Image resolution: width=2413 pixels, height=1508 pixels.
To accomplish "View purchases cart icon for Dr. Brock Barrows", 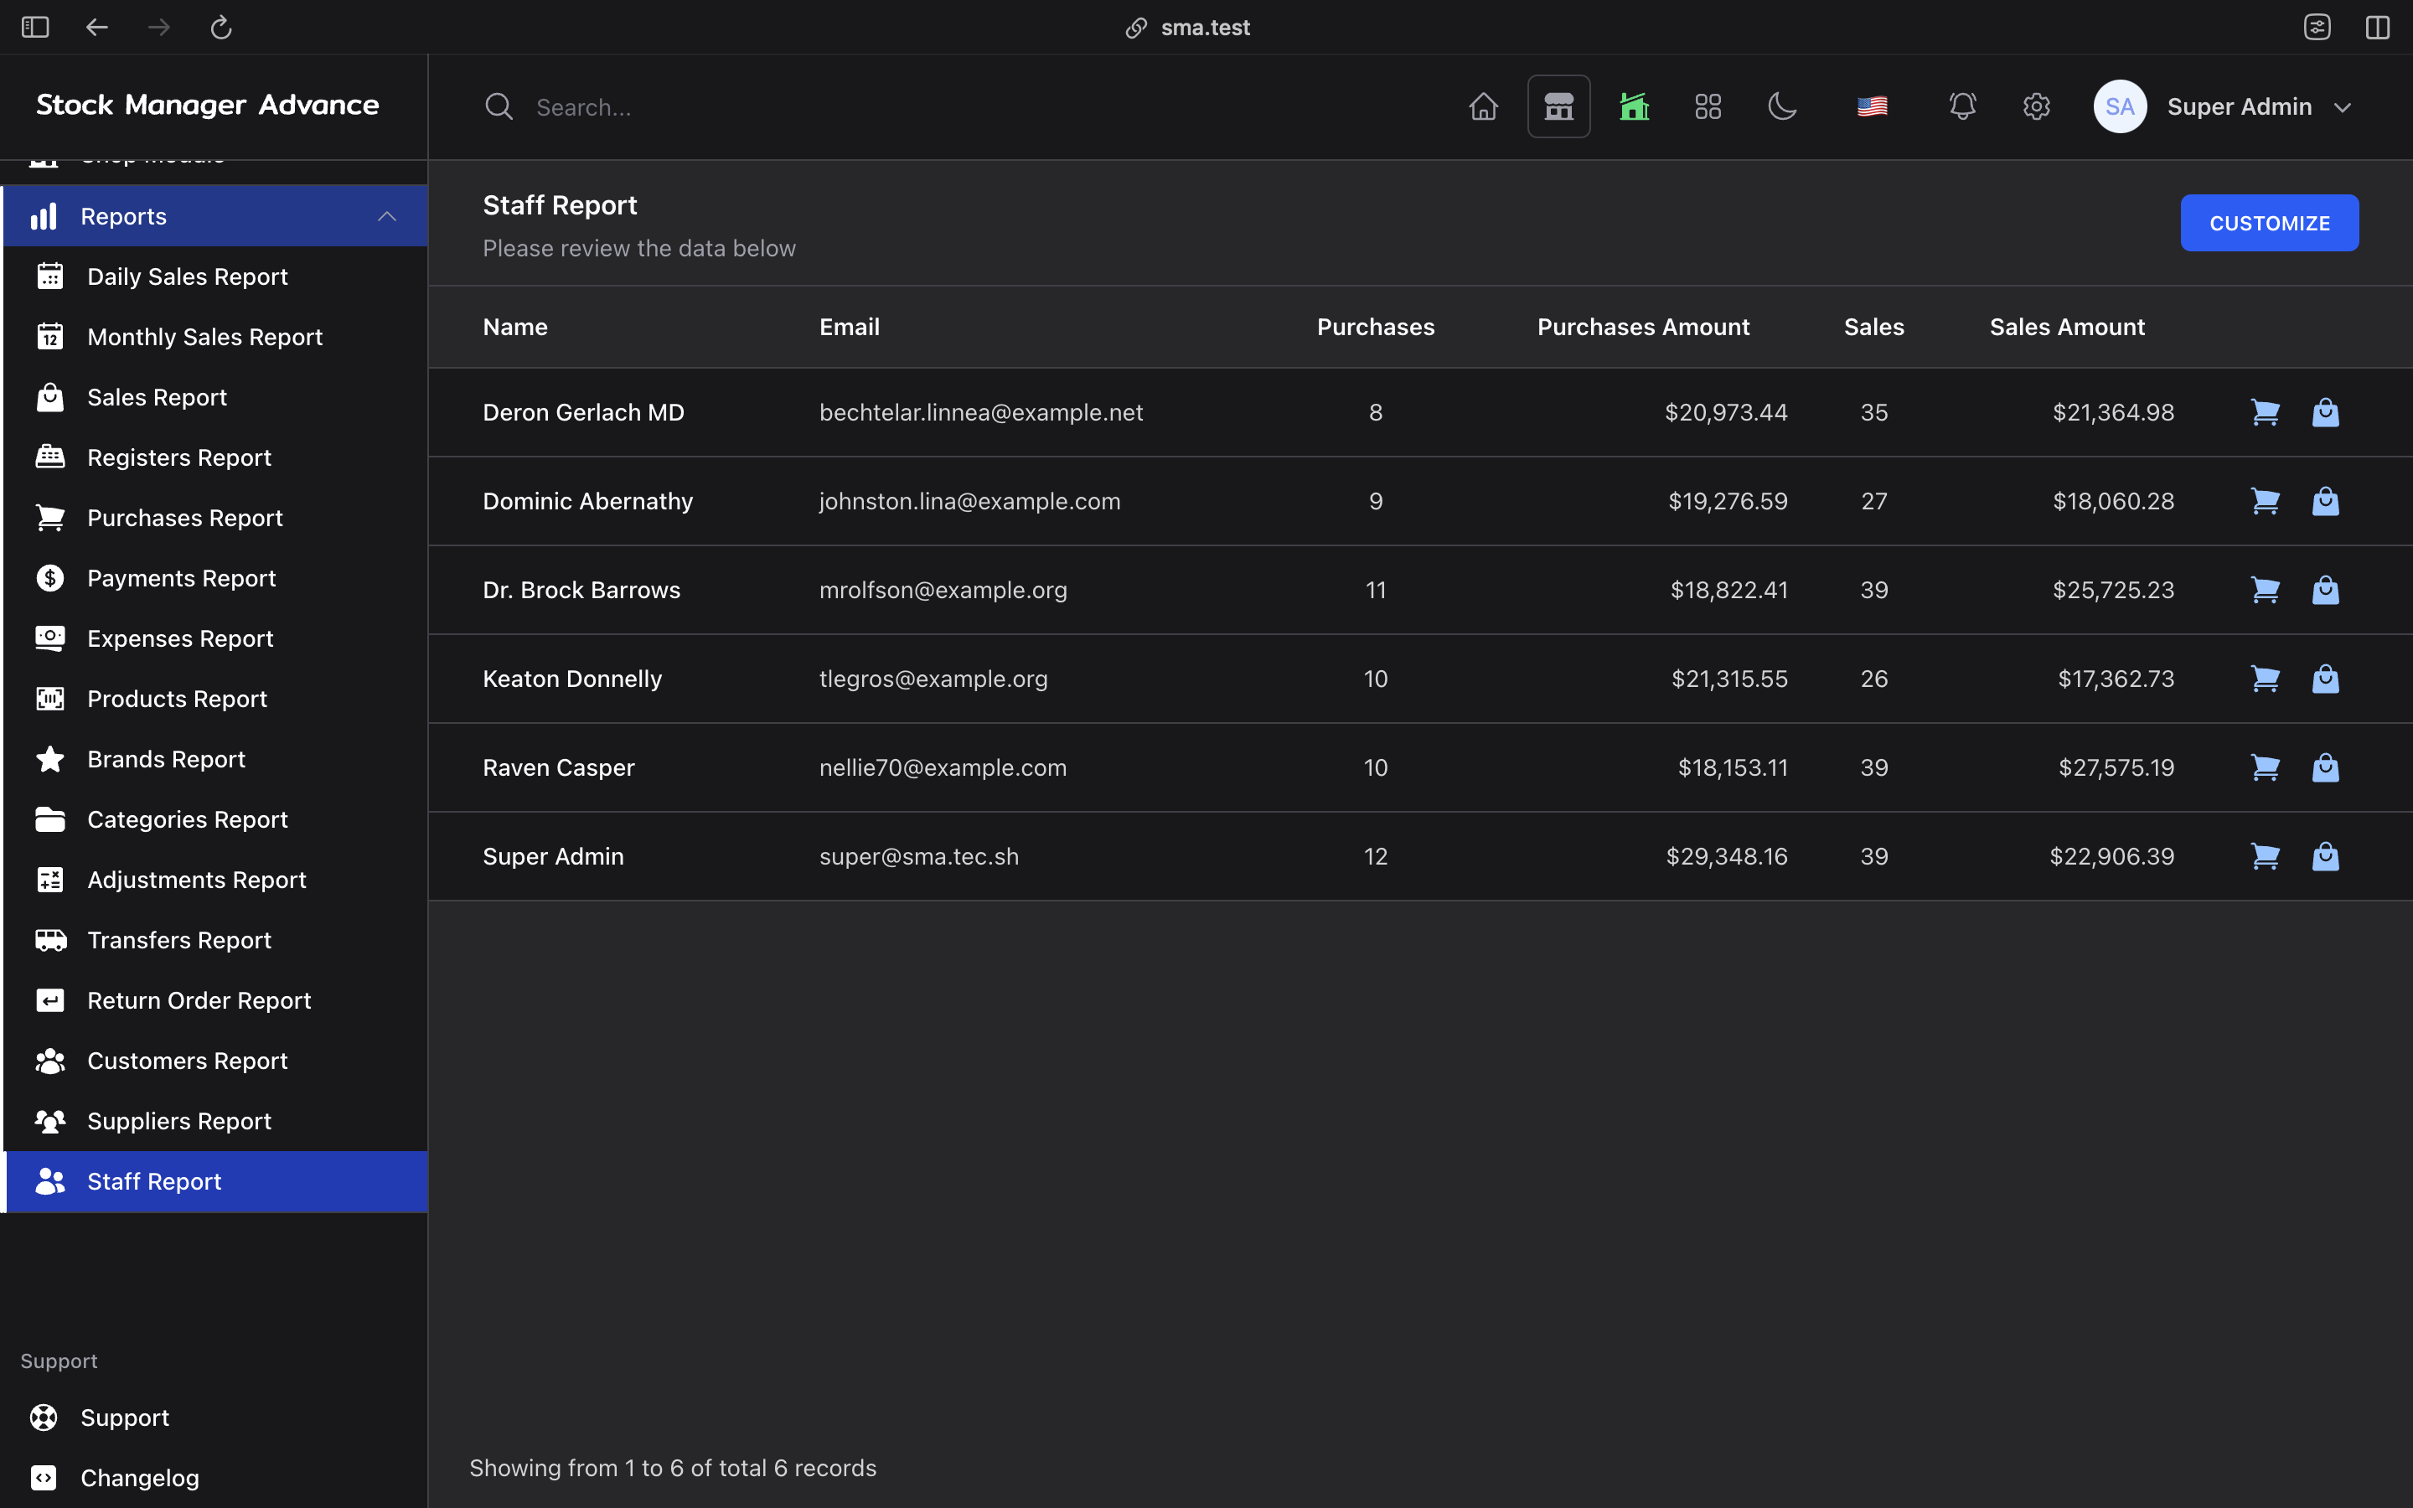I will tap(2265, 591).
